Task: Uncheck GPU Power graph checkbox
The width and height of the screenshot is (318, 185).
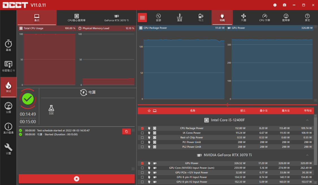Action: tap(142, 163)
